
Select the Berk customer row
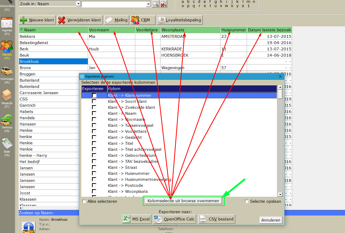tap(155, 49)
